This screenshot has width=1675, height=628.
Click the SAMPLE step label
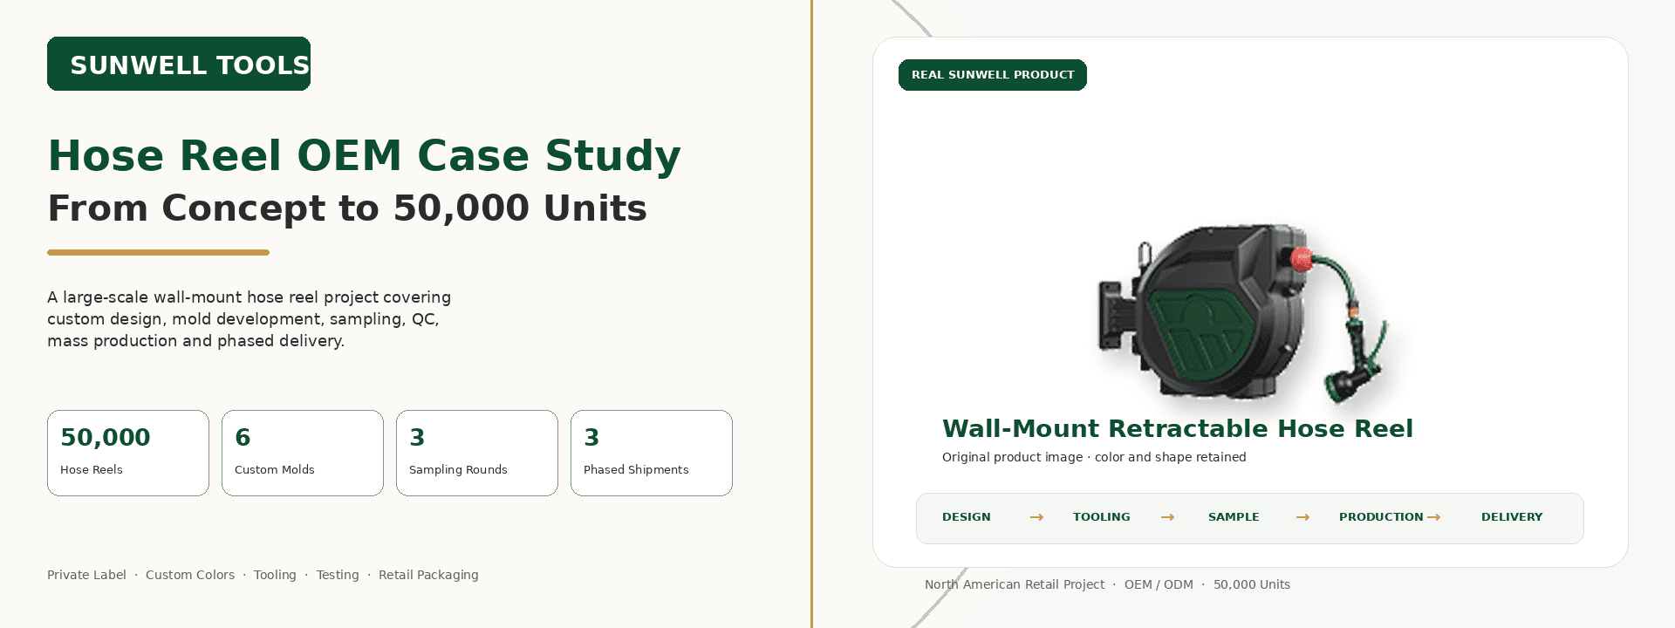(1234, 517)
